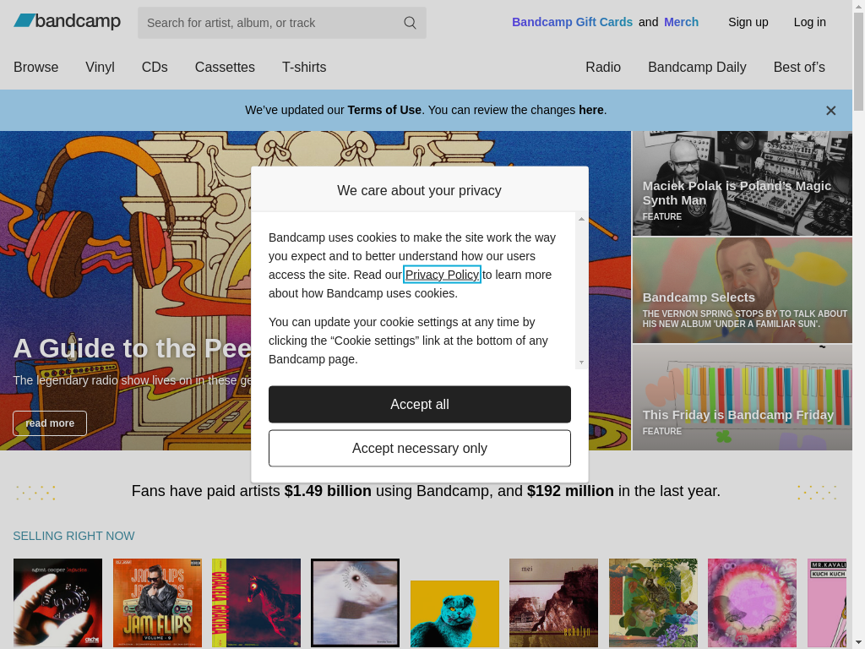
Task: Dismiss the Terms of Use banner
Action: [831, 111]
